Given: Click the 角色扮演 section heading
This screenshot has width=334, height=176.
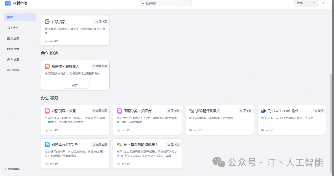Looking at the screenshot, I should click(x=49, y=53).
